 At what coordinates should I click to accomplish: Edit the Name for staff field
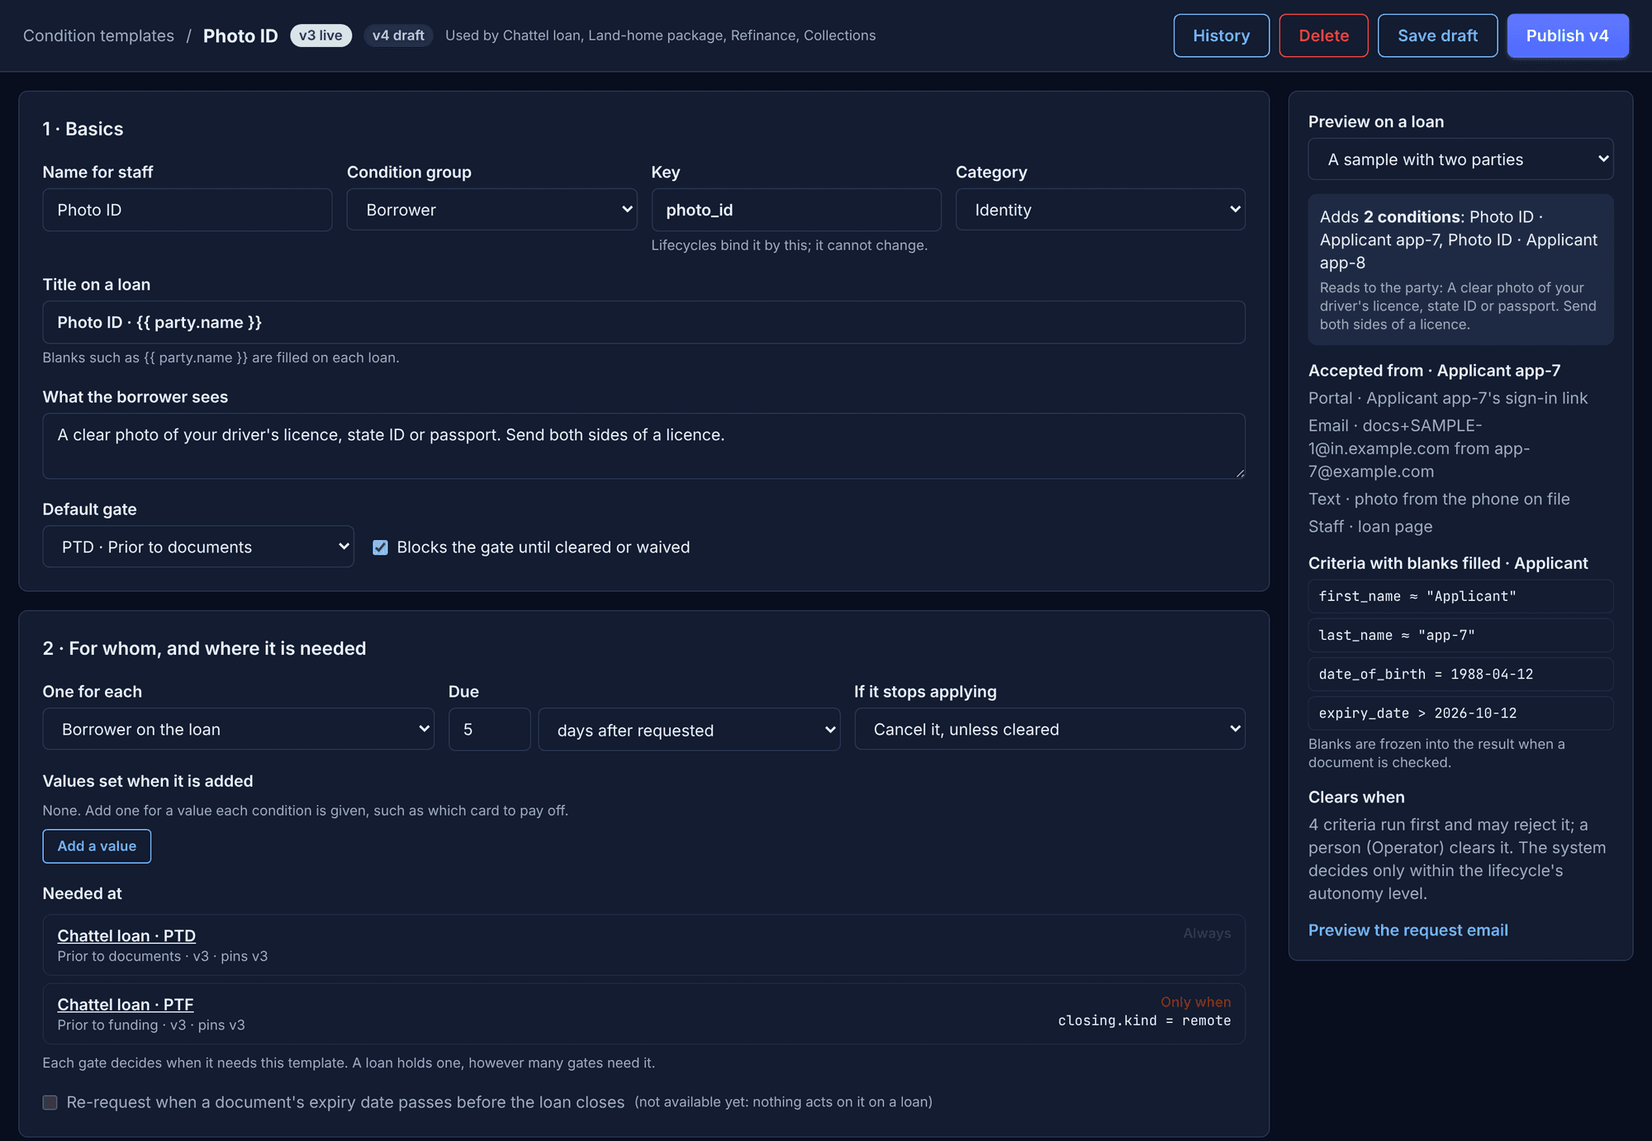pos(188,210)
